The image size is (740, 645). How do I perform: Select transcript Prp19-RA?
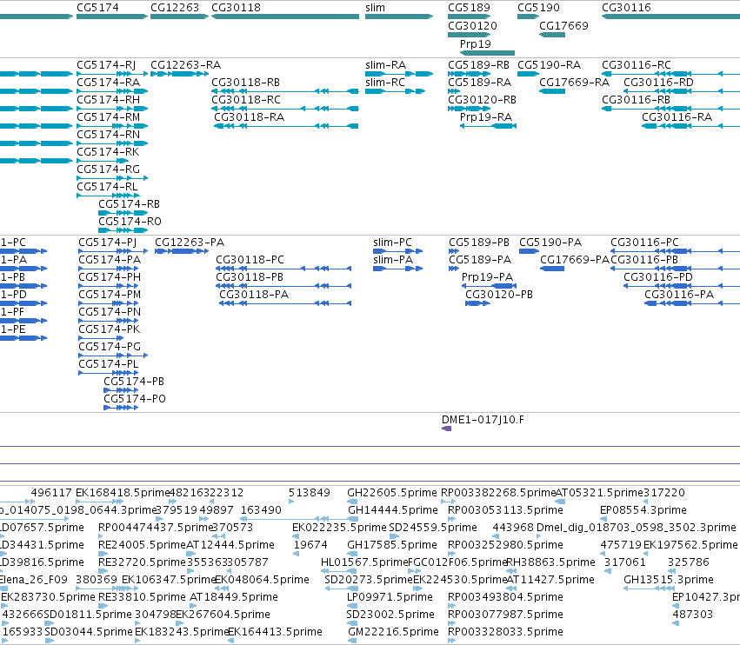click(x=486, y=117)
